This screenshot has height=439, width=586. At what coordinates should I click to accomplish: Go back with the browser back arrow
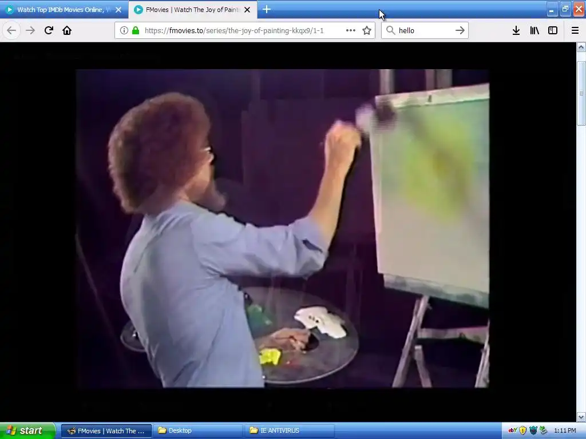click(x=11, y=31)
